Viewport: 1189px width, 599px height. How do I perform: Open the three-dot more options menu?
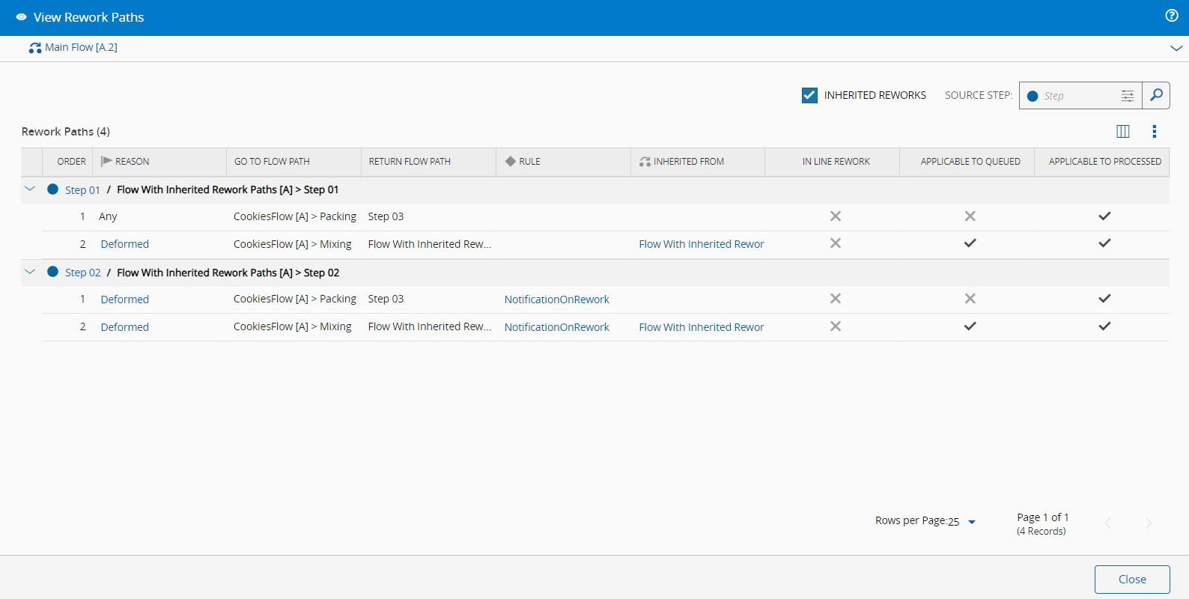1154,132
